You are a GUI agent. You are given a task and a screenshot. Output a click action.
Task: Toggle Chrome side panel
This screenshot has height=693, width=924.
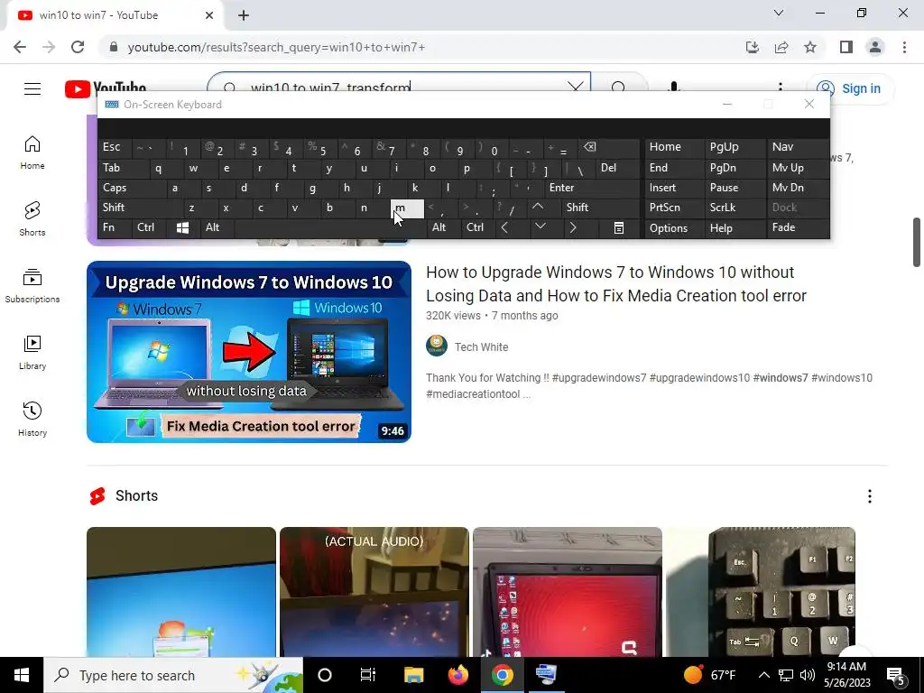[x=846, y=47]
